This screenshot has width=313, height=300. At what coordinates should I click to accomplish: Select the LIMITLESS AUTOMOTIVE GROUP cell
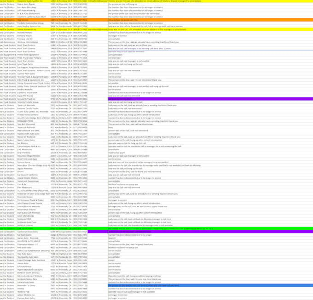tap(33, 251)
